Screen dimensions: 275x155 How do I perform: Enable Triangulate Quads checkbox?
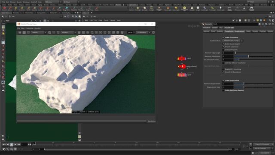(223, 50)
